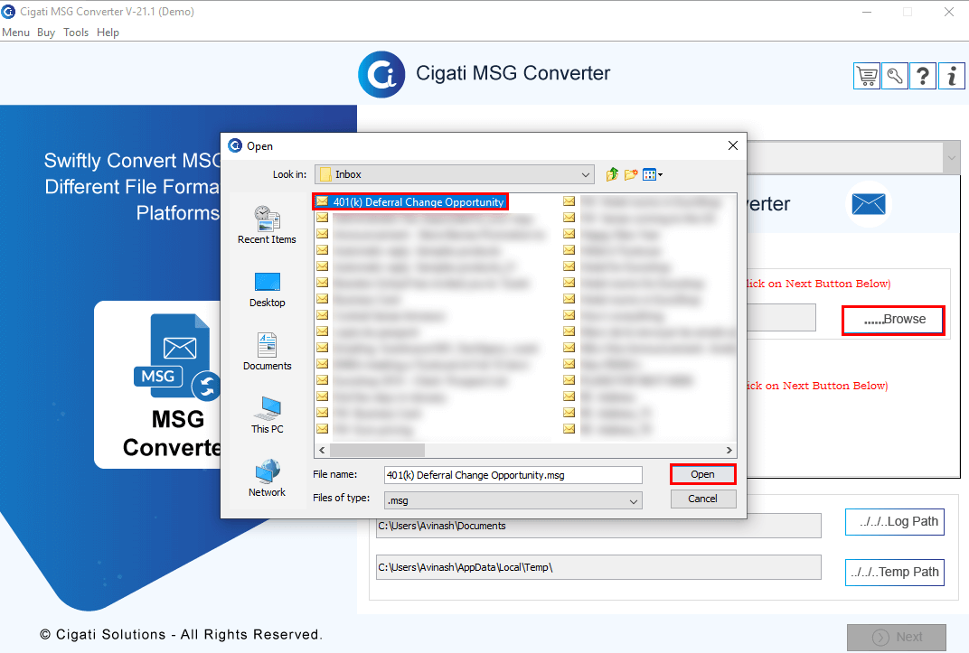Close the Open dialog
This screenshot has width=969, height=653.
[733, 145]
